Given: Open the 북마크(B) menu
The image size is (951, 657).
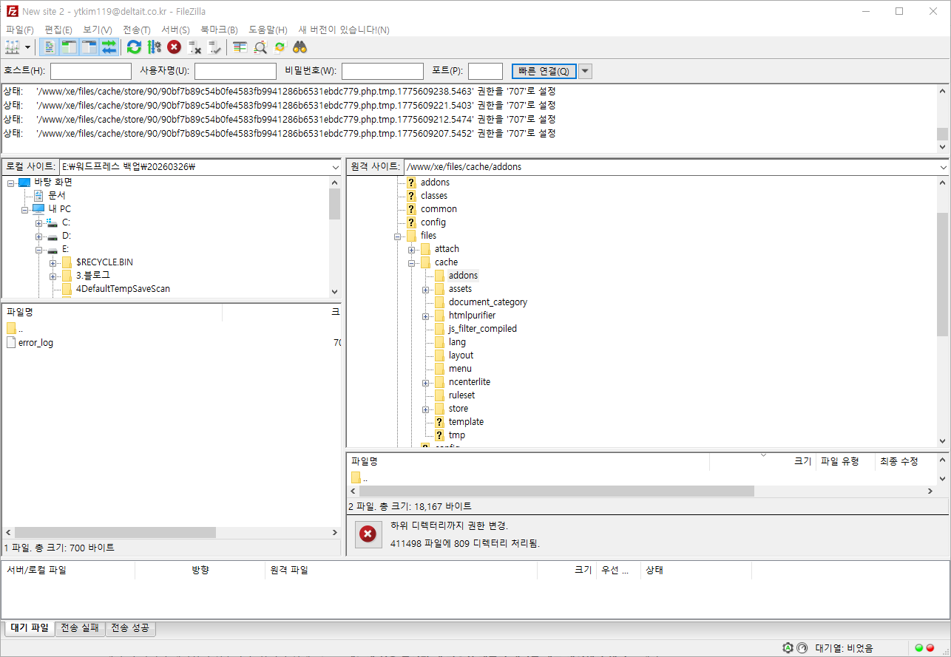Looking at the screenshot, I should [x=219, y=30].
